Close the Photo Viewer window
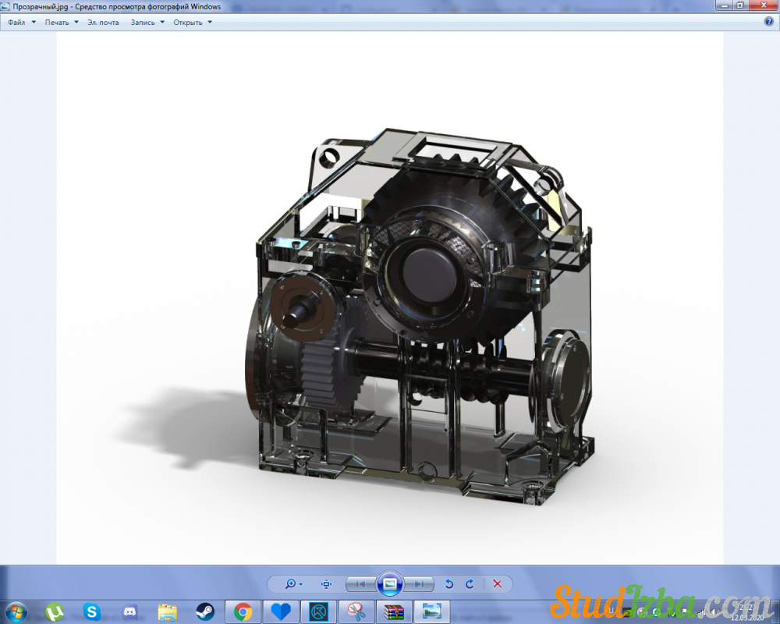 point(763,5)
